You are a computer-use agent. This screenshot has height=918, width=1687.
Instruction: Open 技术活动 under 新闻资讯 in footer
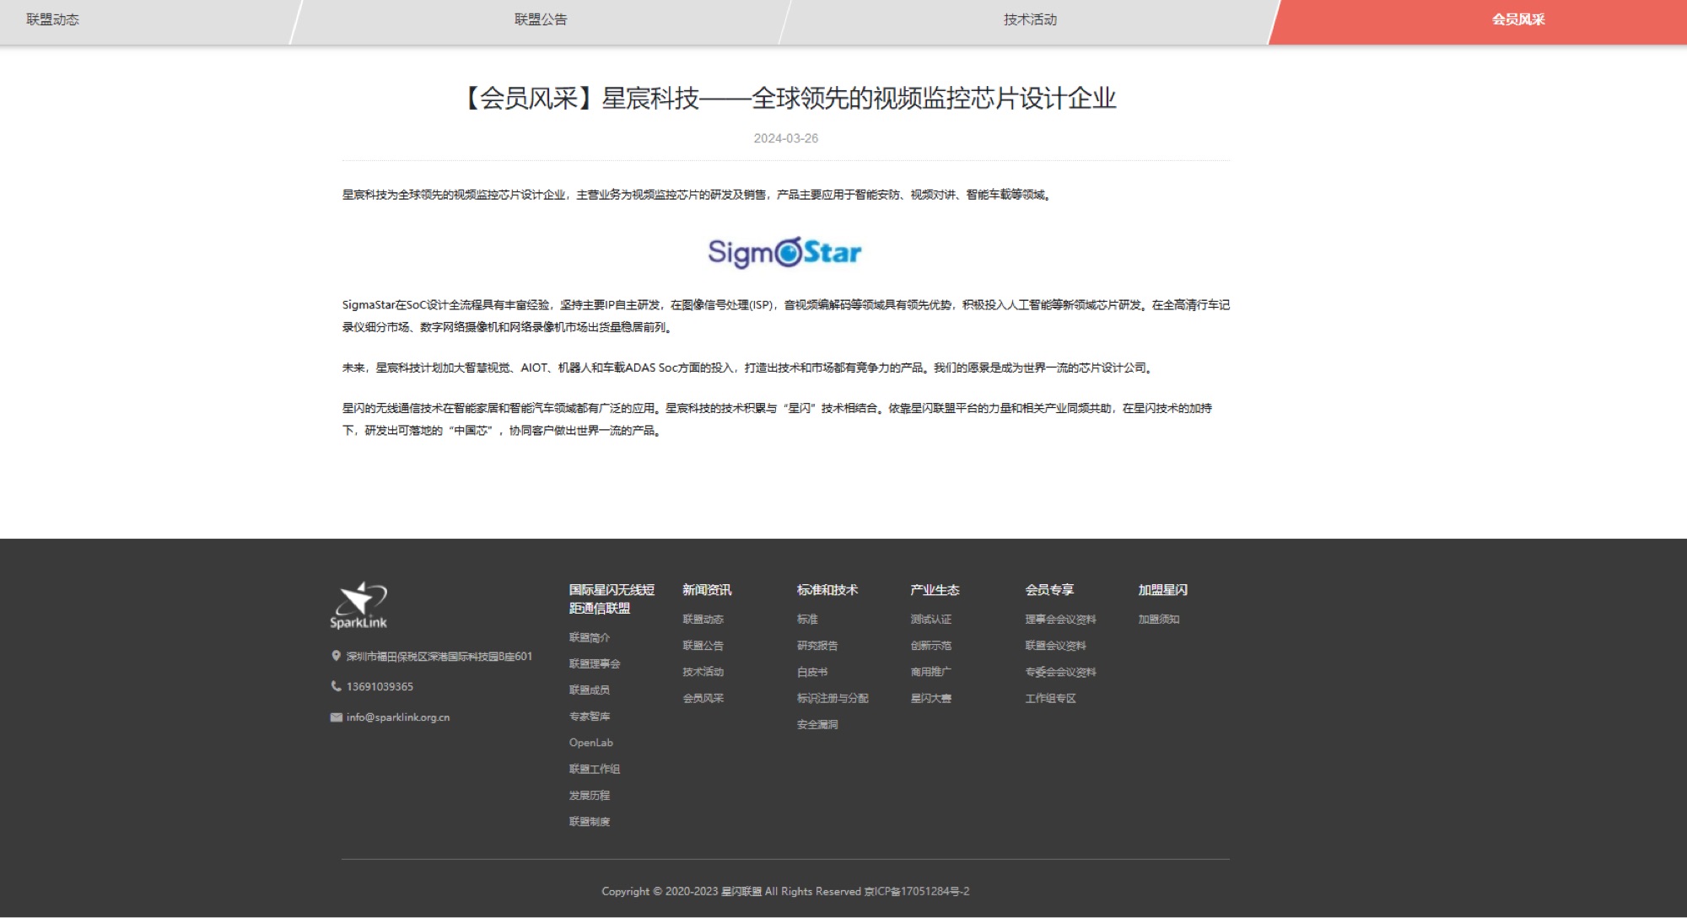coord(703,672)
